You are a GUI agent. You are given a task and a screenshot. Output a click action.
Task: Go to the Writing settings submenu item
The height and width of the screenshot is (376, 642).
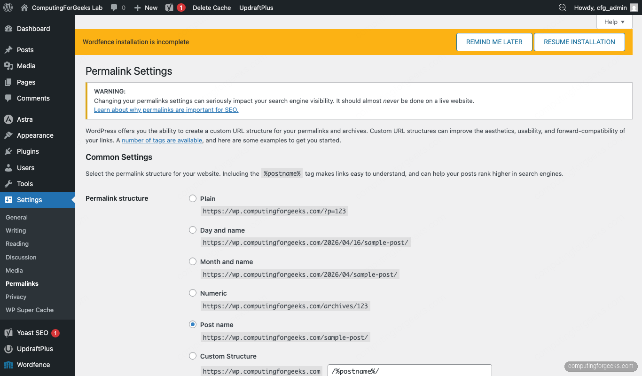pos(16,230)
